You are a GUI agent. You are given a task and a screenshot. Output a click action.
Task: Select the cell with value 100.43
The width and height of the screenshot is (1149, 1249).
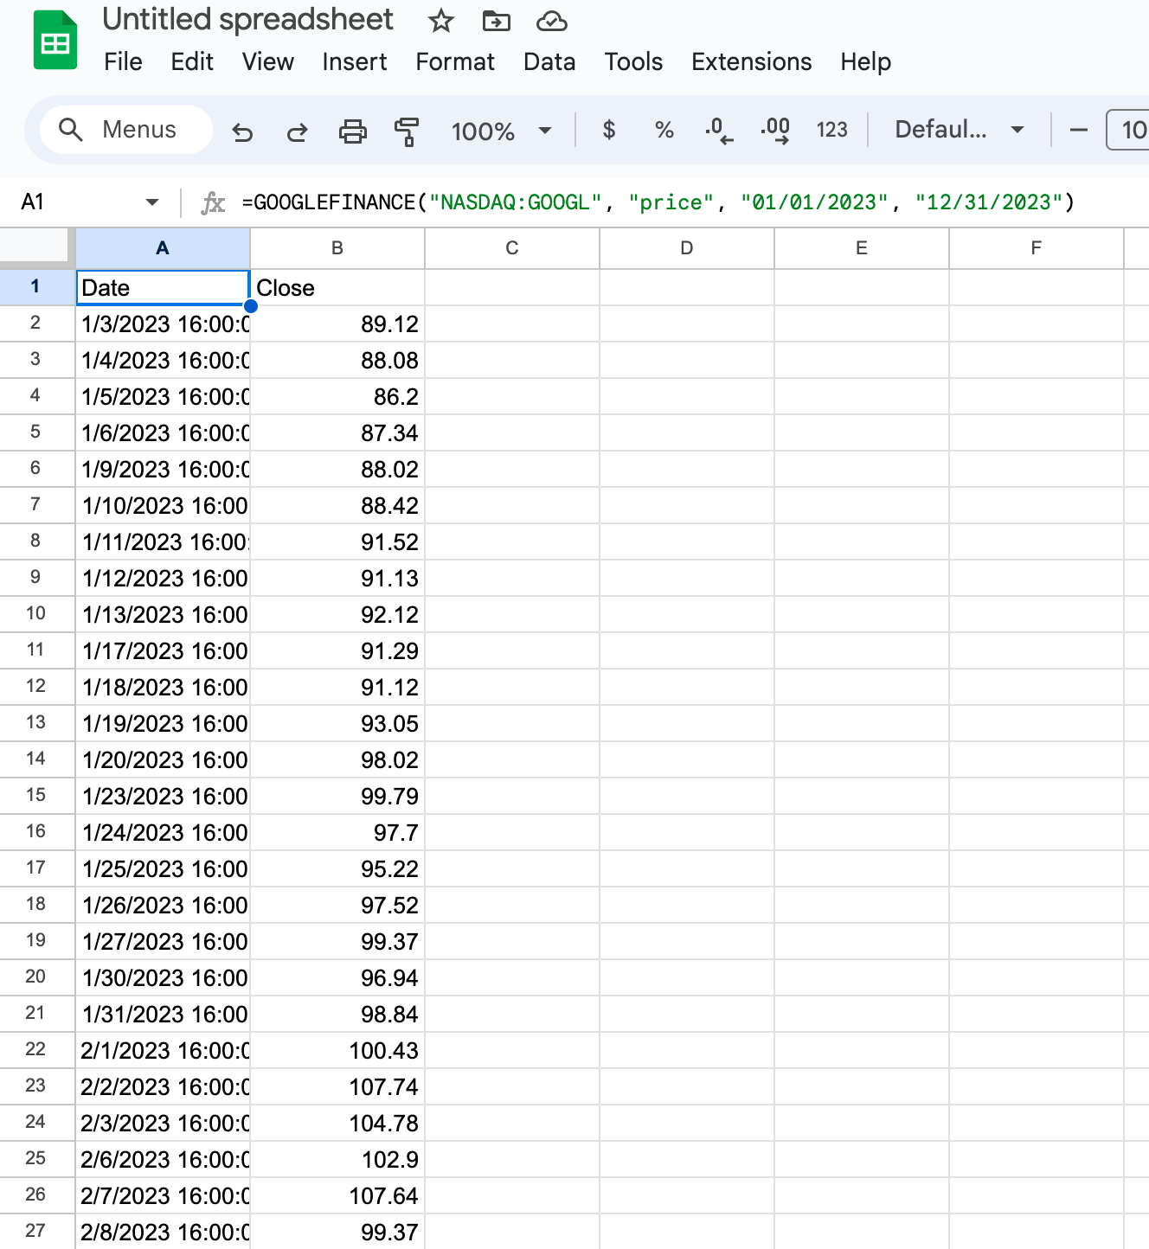point(337,1050)
